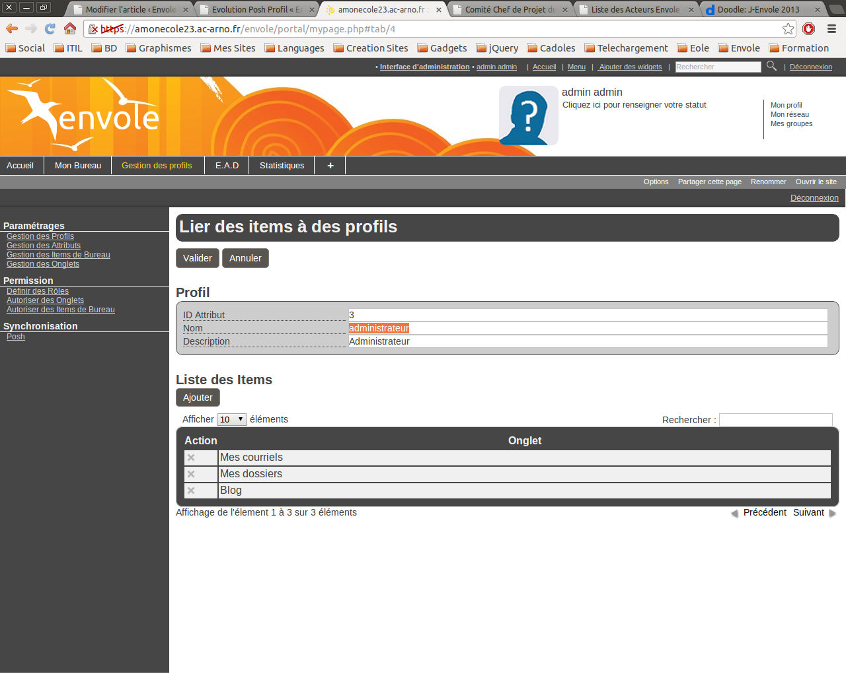Click the Rechercher filter field
The height and width of the screenshot is (676, 846).
click(x=775, y=420)
